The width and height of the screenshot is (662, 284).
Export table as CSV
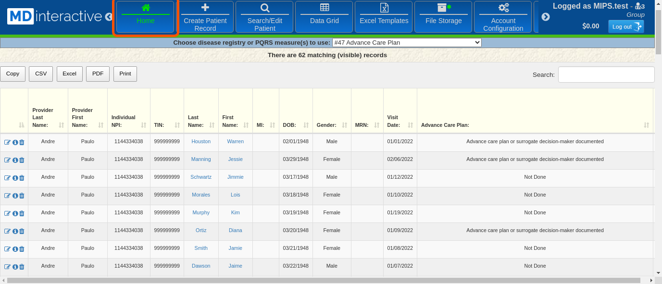tap(41, 74)
